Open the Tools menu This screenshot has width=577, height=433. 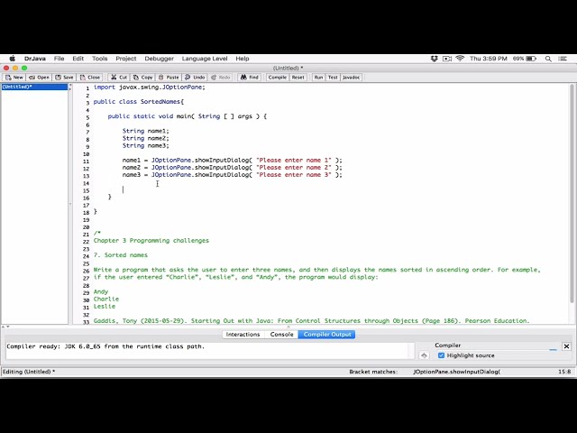point(100,59)
